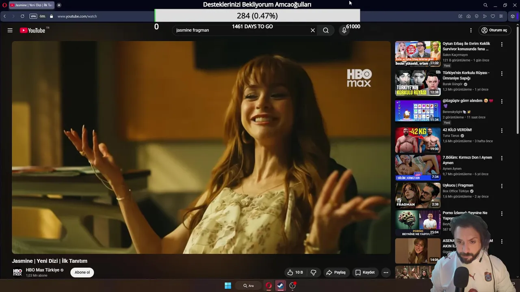
Task: Open options for Uykucu Fragman video
Action: (x=502, y=186)
